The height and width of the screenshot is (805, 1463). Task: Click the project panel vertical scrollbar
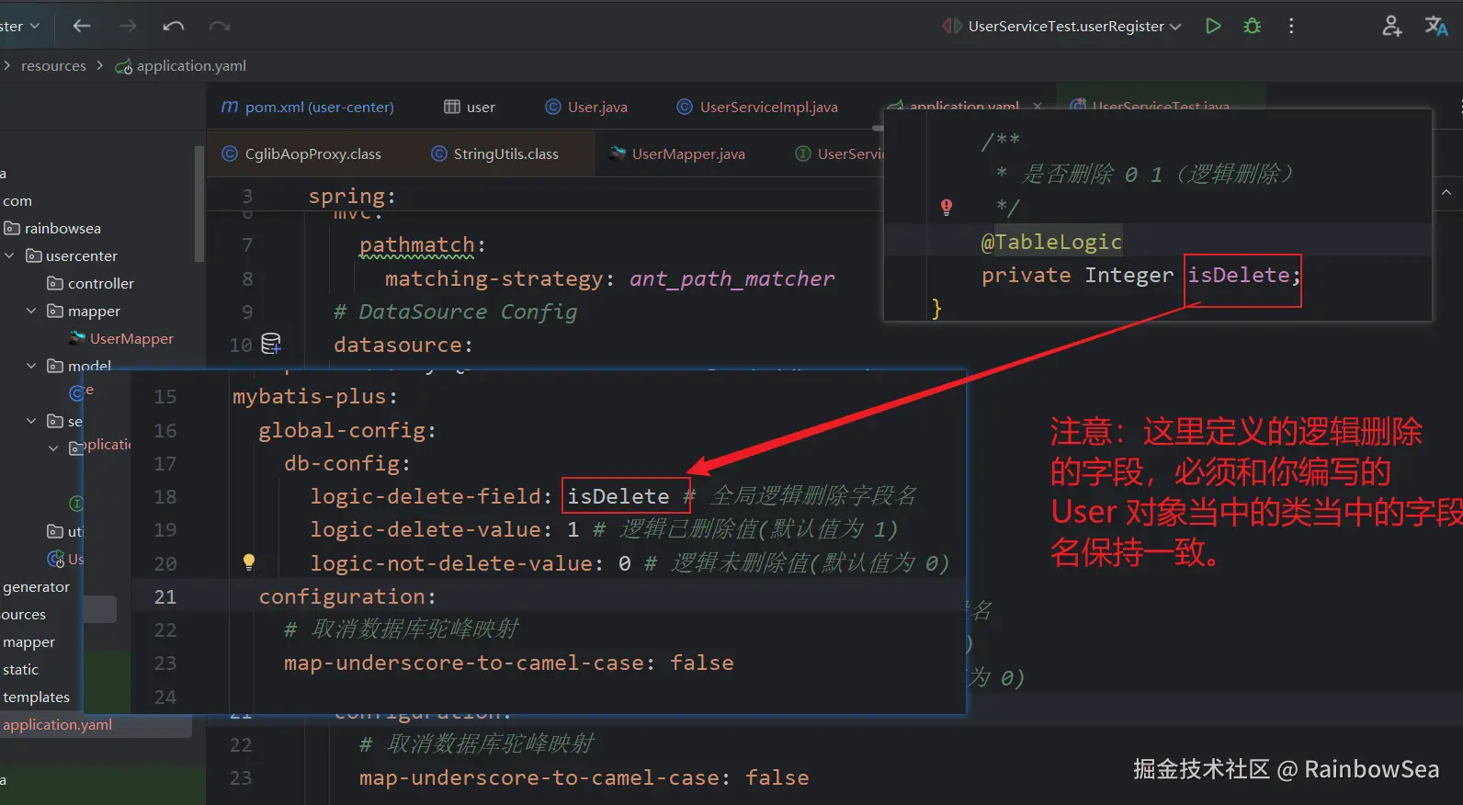point(199,204)
